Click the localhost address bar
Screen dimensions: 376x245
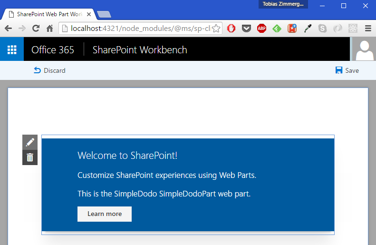click(x=138, y=29)
